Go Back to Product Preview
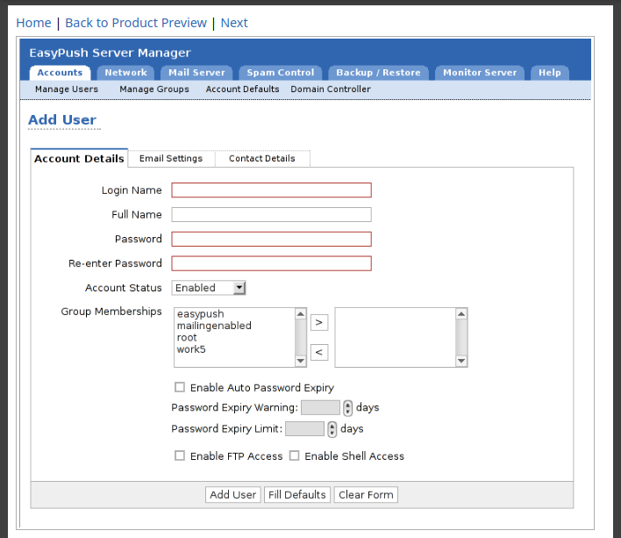This screenshot has height=538, width=621. coord(136,23)
